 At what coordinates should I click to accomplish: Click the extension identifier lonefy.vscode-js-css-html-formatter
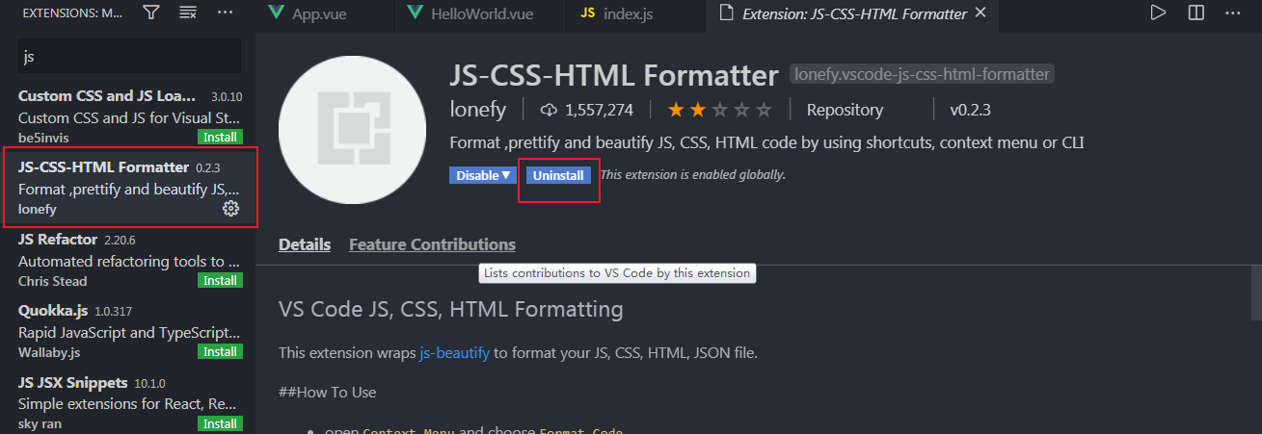coord(921,74)
